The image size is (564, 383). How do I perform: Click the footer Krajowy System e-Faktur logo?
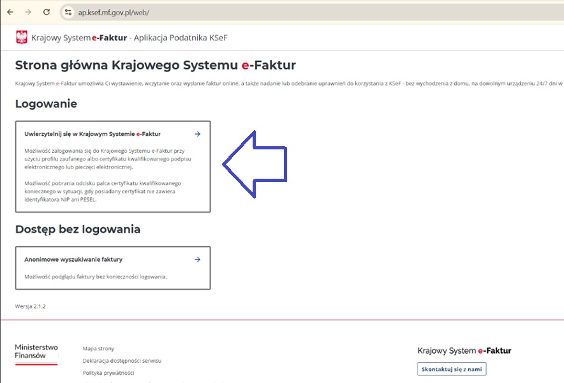pyautogui.click(x=464, y=350)
